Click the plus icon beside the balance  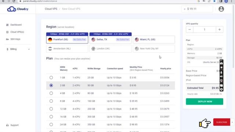click(x=184, y=9)
